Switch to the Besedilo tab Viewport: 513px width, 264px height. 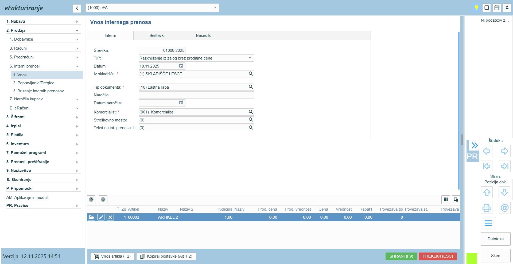pos(204,36)
